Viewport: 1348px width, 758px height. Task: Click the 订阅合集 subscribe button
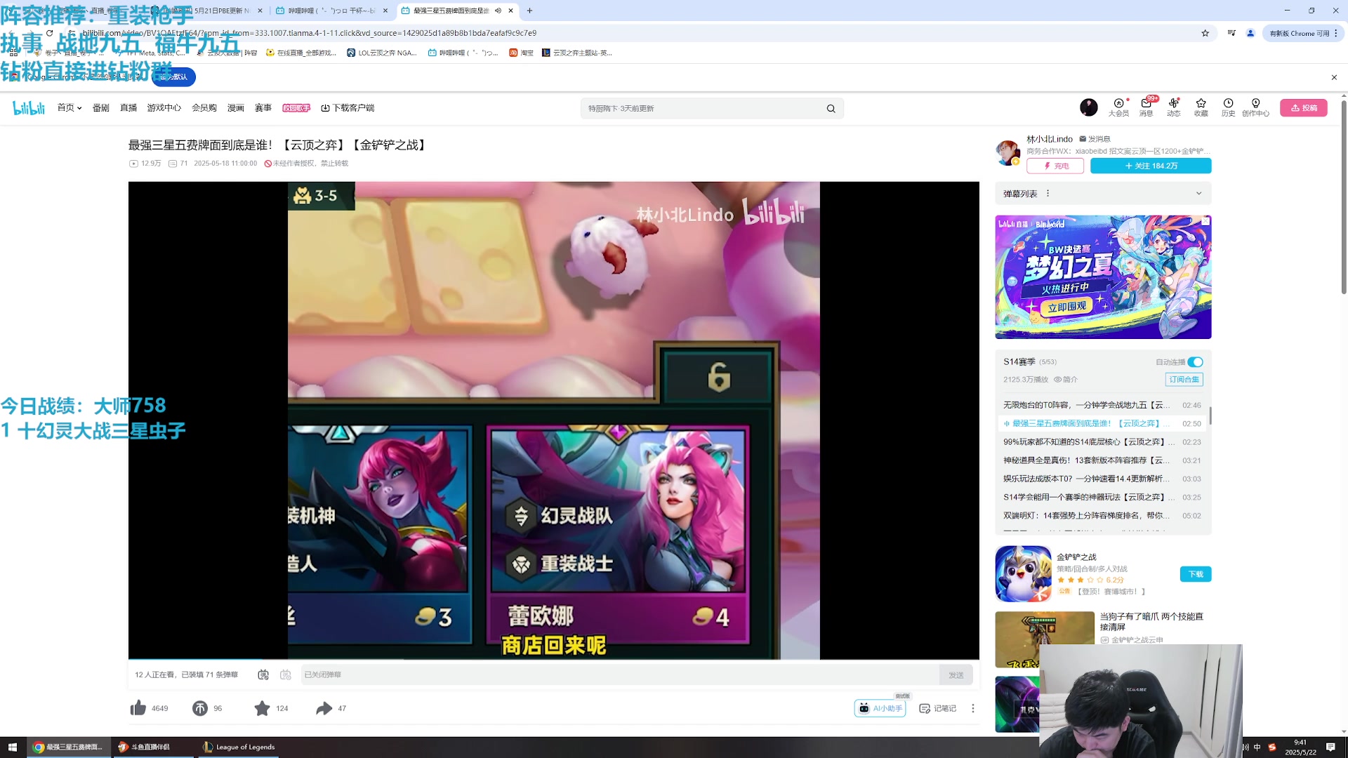(1184, 380)
